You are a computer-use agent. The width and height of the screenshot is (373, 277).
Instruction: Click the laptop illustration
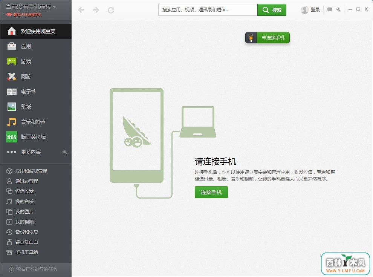pos(198,122)
